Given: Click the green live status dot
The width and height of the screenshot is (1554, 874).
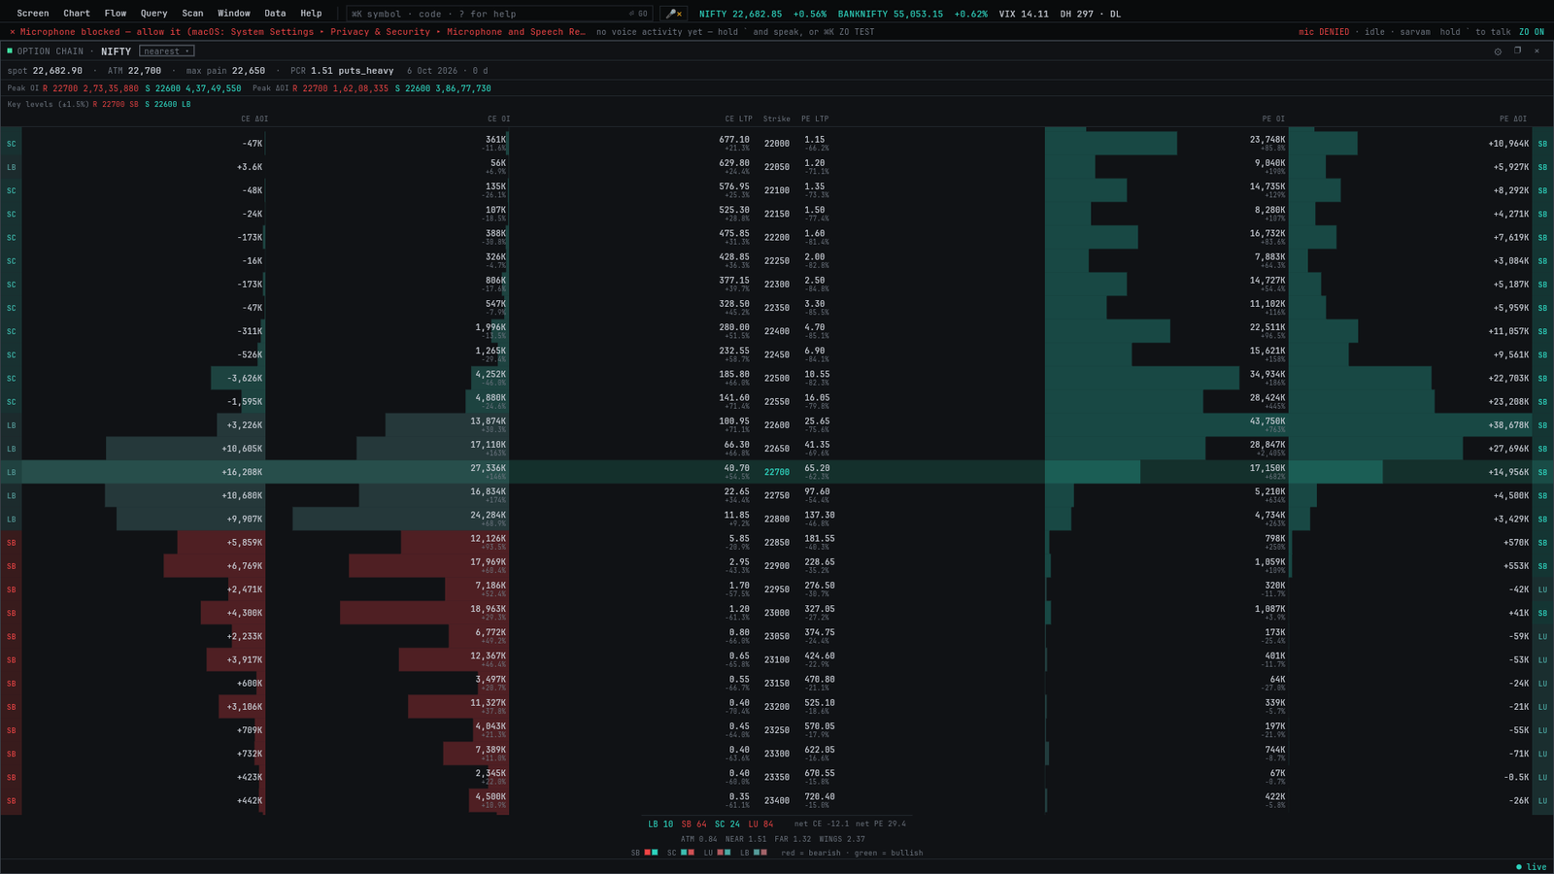Looking at the screenshot, I should point(1519,867).
